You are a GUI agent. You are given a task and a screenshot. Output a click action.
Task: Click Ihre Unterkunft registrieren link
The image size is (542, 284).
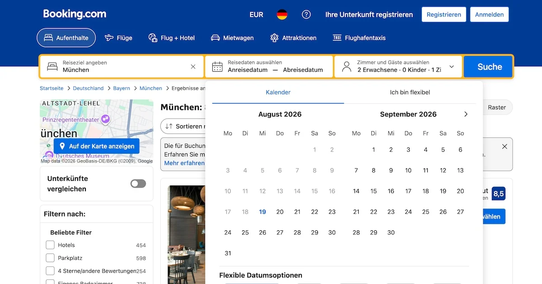click(x=369, y=14)
